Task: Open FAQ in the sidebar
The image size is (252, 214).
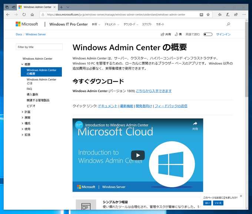Action: (29, 89)
